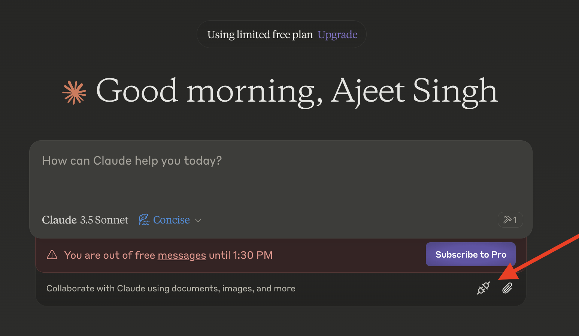Focus the 'How can Claude help you today?' input

point(281,176)
